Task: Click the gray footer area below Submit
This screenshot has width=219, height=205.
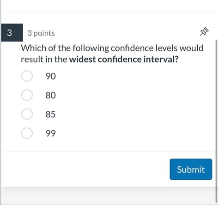Action: click(108, 196)
